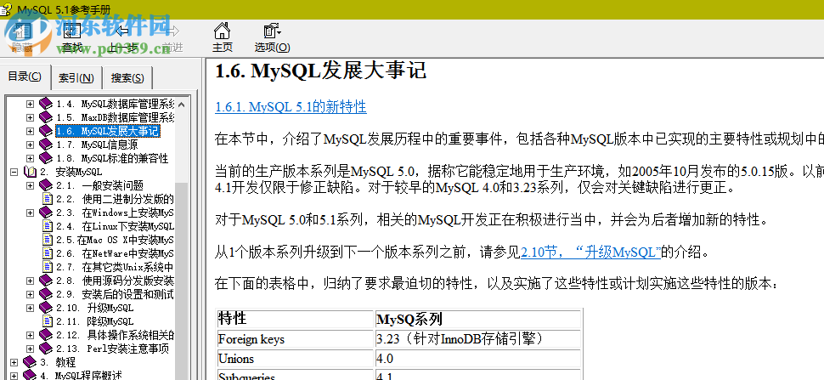824x380 pixels.
Task: Click the 3.23（针对InnoDB存储引擎） cell
Action: 478,339
